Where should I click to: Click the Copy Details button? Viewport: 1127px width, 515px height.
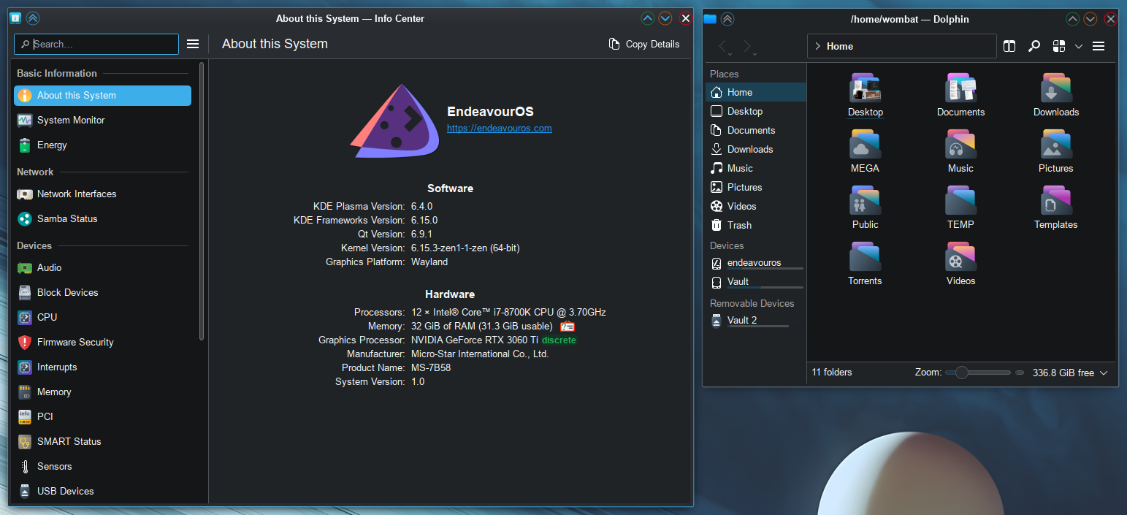pyautogui.click(x=643, y=44)
